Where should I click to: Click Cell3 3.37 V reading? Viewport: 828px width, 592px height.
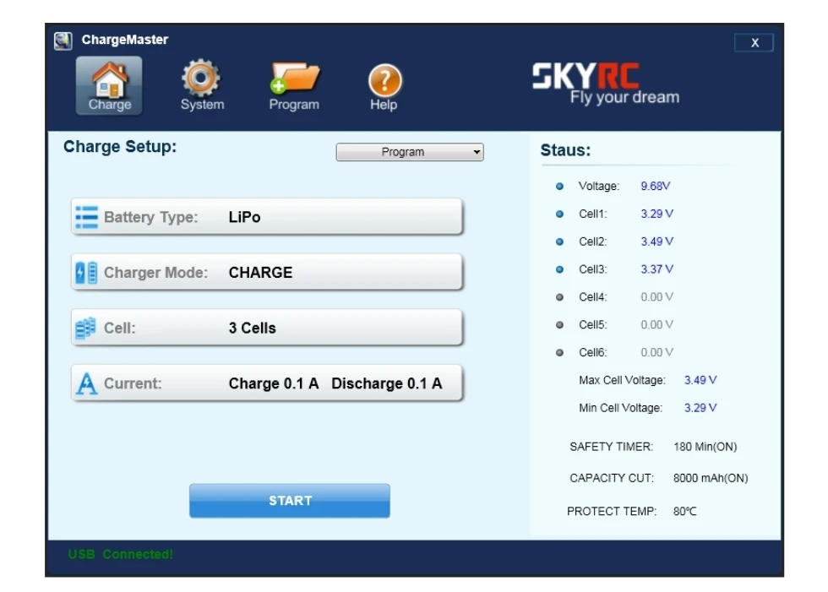pyautogui.click(x=657, y=269)
